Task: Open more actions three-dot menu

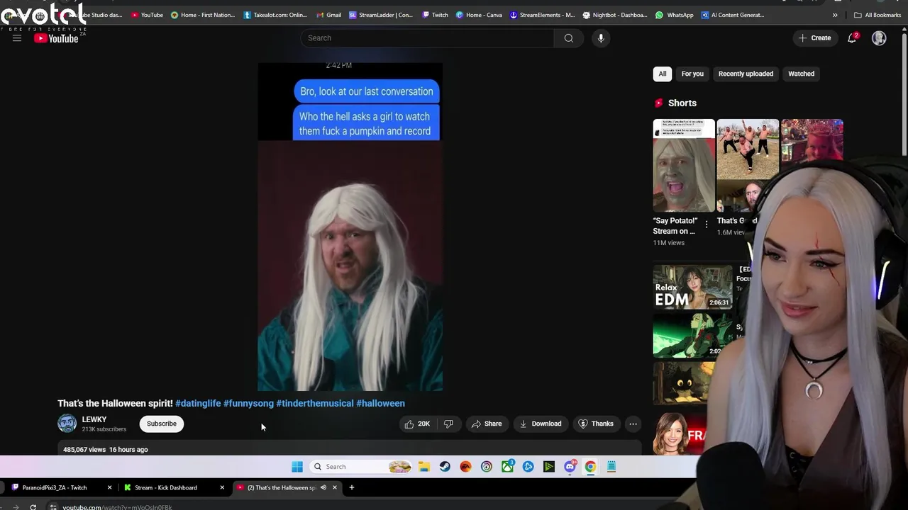Action: tap(633, 424)
